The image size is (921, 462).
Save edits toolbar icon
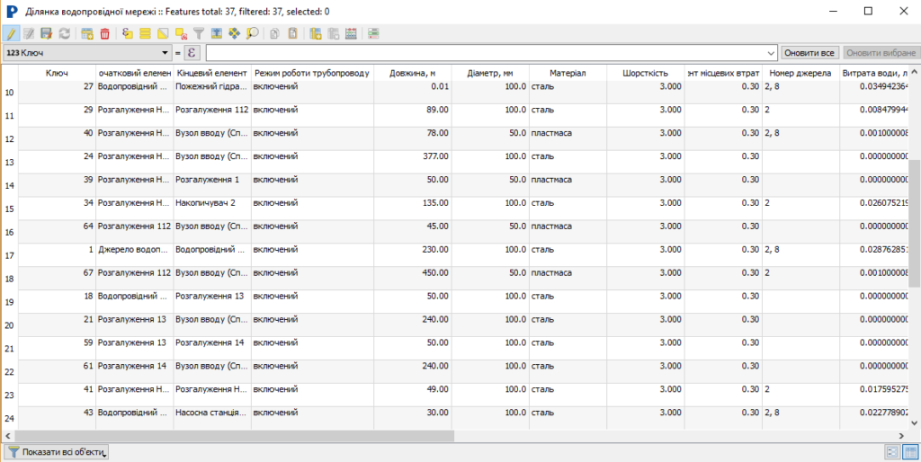pos(47,33)
